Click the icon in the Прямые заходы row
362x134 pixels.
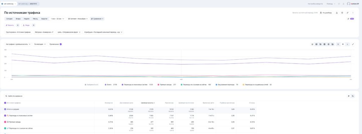(x=8, y=122)
